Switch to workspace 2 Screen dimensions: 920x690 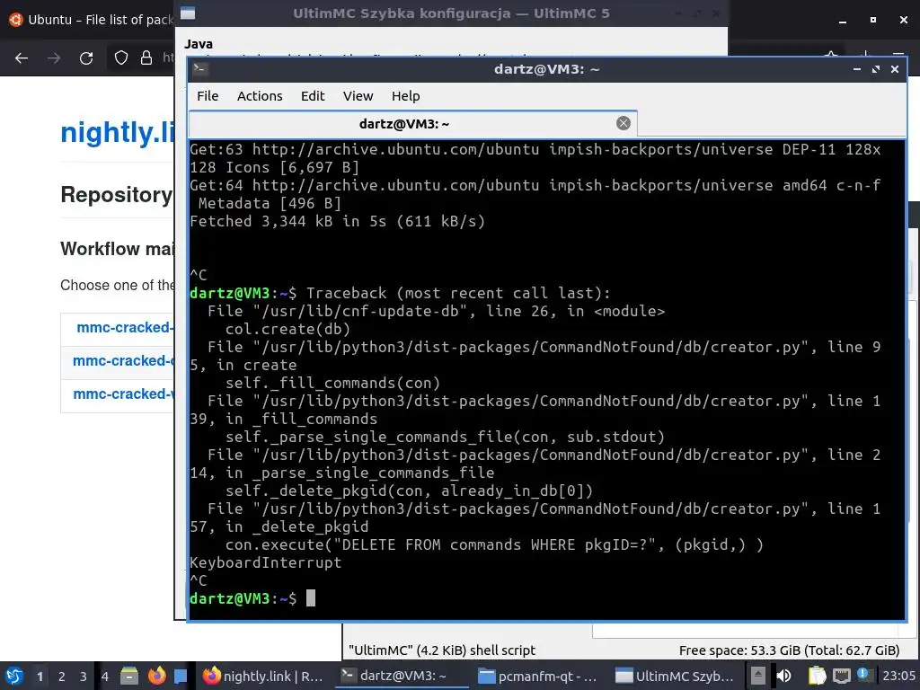click(x=62, y=677)
